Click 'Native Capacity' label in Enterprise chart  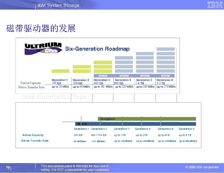coord(33,135)
